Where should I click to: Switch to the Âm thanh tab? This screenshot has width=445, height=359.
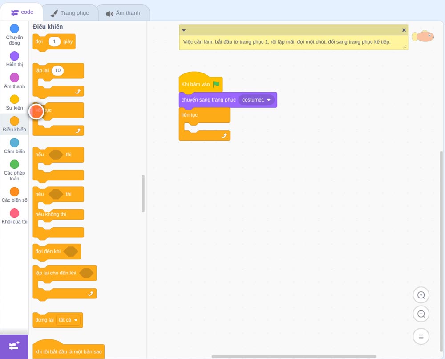(123, 13)
